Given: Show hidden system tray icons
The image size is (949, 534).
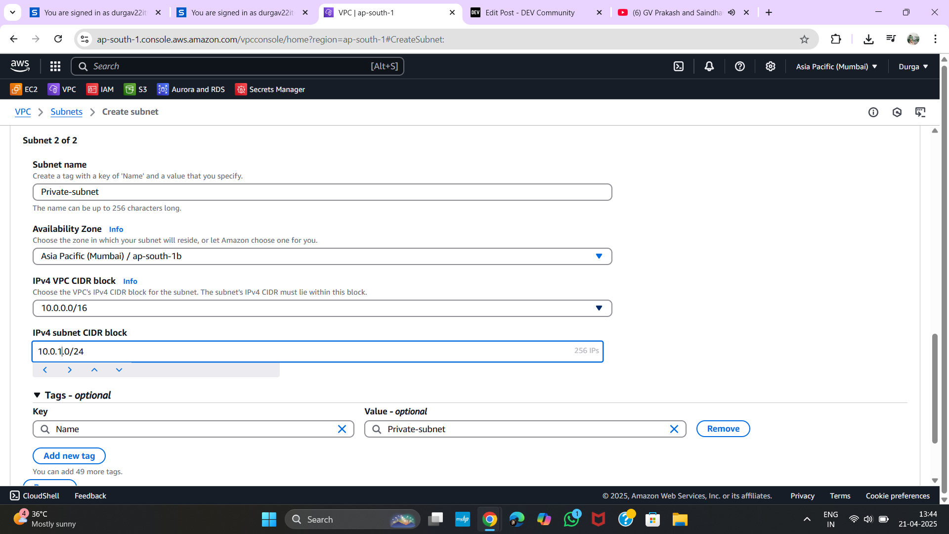Looking at the screenshot, I should [x=807, y=519].
